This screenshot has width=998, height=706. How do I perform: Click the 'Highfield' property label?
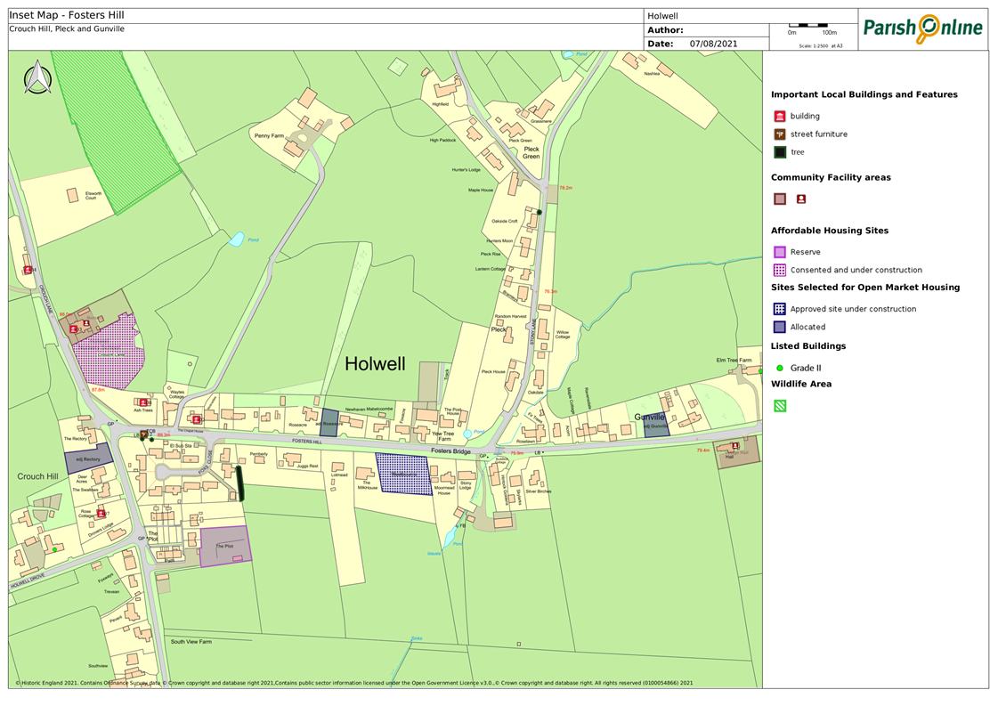441,104
